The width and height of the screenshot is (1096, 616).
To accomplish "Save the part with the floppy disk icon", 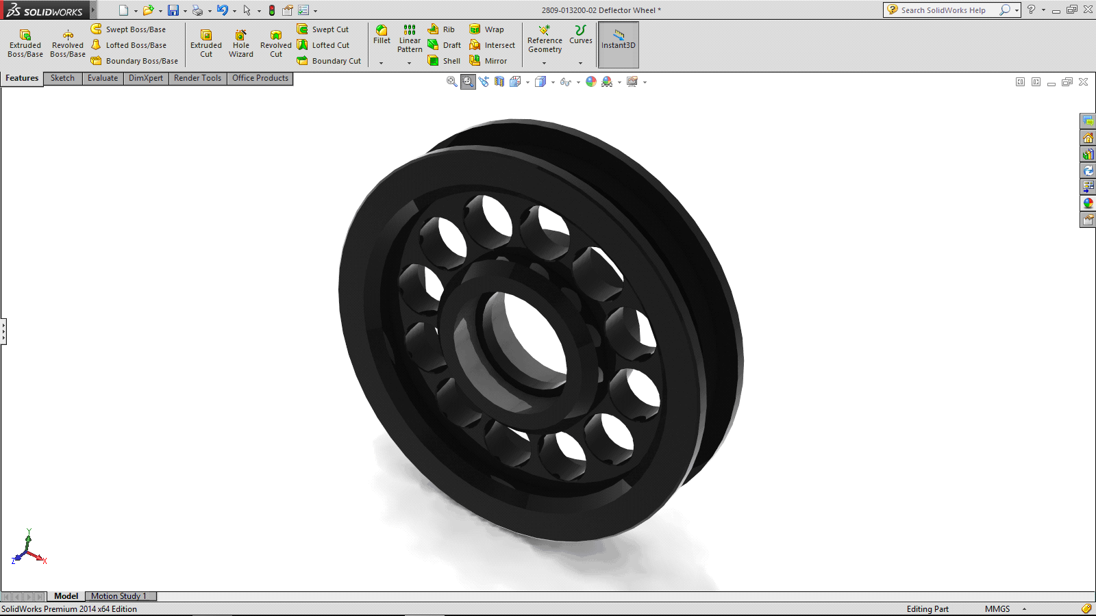I will (173, 10).
